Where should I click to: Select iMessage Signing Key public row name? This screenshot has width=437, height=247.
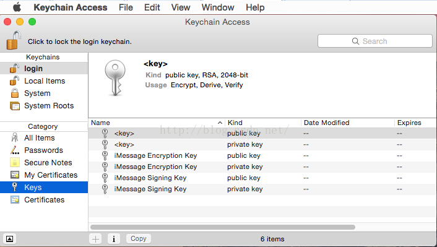pyautogui.click(x=150, y=178)
